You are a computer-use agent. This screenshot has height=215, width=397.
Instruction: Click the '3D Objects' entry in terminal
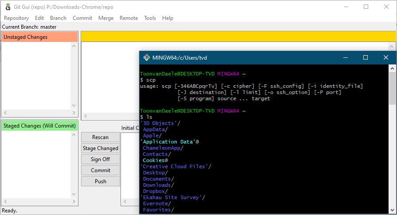pos(160,123)
